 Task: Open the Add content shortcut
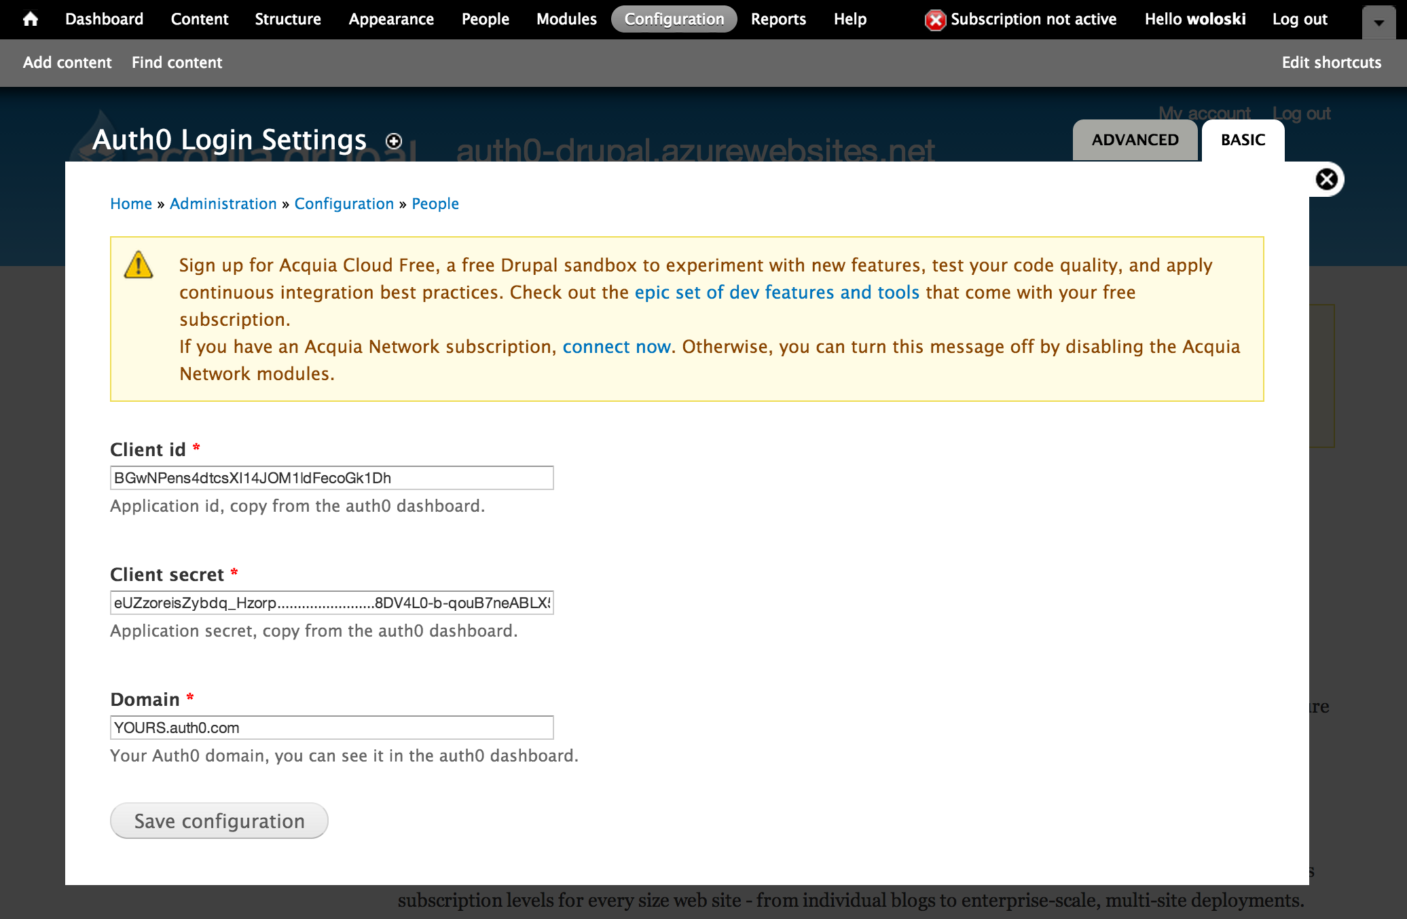pyautogui.click(x=67, y=62)
